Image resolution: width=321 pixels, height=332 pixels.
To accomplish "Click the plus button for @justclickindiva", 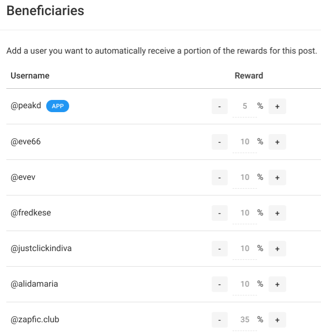I will [277, 249].
